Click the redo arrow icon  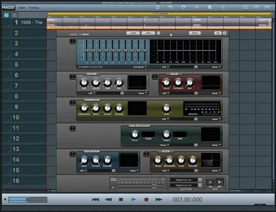183,7
